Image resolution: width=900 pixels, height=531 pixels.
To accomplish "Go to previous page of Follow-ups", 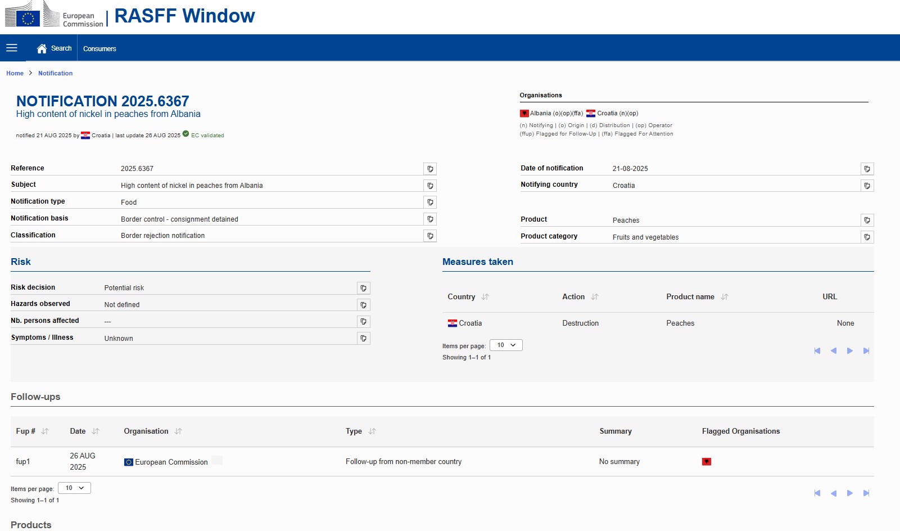I will click(x=834, y=493).
